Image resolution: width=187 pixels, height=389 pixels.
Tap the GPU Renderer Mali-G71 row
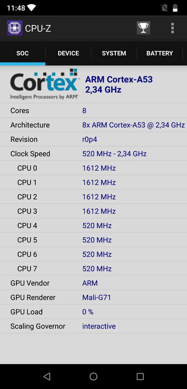93,297
